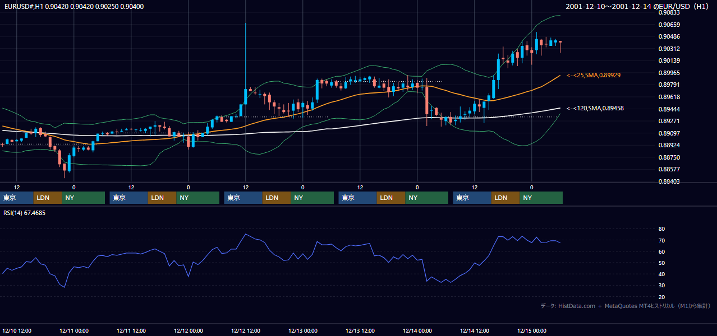
Task: Click price axis value 0.89444
Action: click(x=669, y=109)
